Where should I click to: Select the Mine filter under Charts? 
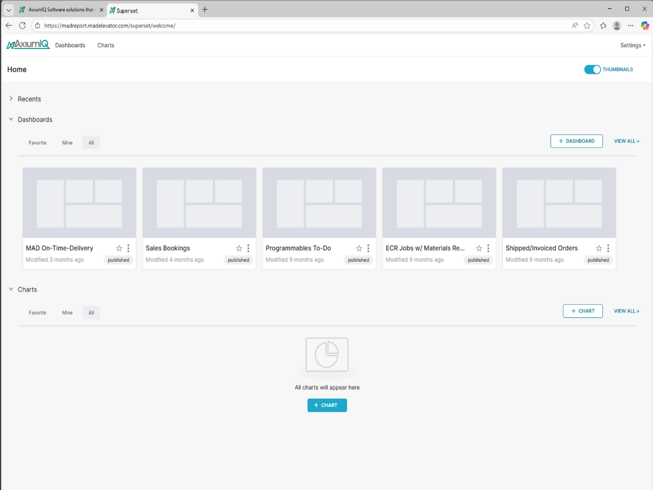(67, 313)
